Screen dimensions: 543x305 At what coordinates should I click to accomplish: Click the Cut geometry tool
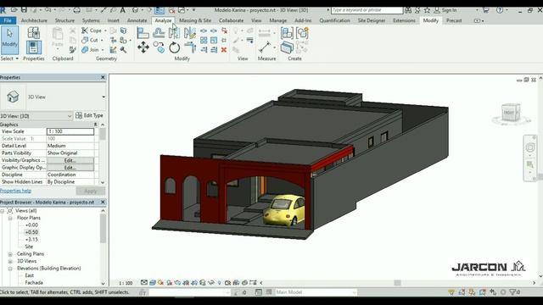(x=92, y=40)
